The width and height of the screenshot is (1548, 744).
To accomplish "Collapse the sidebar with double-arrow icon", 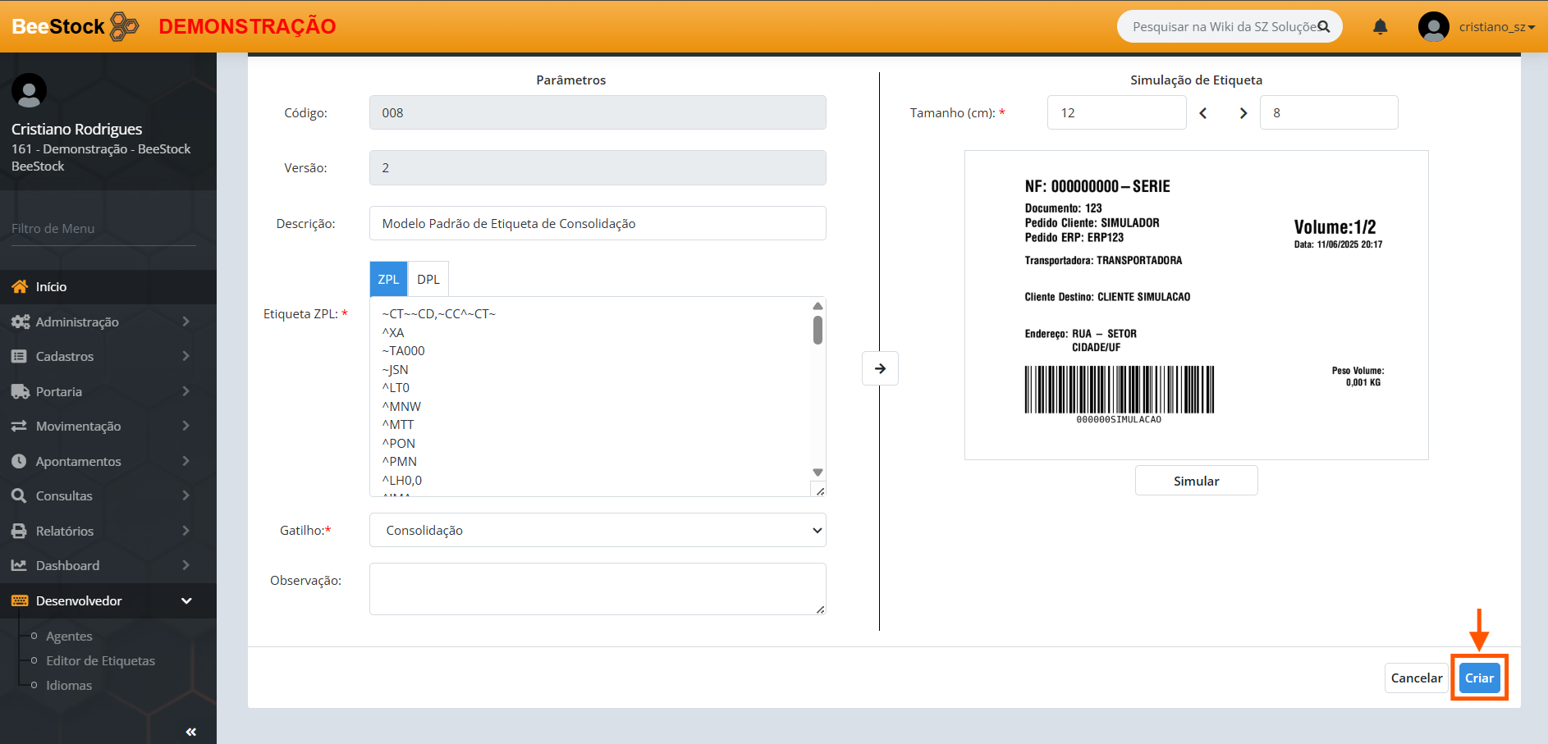I will point(190,731).
